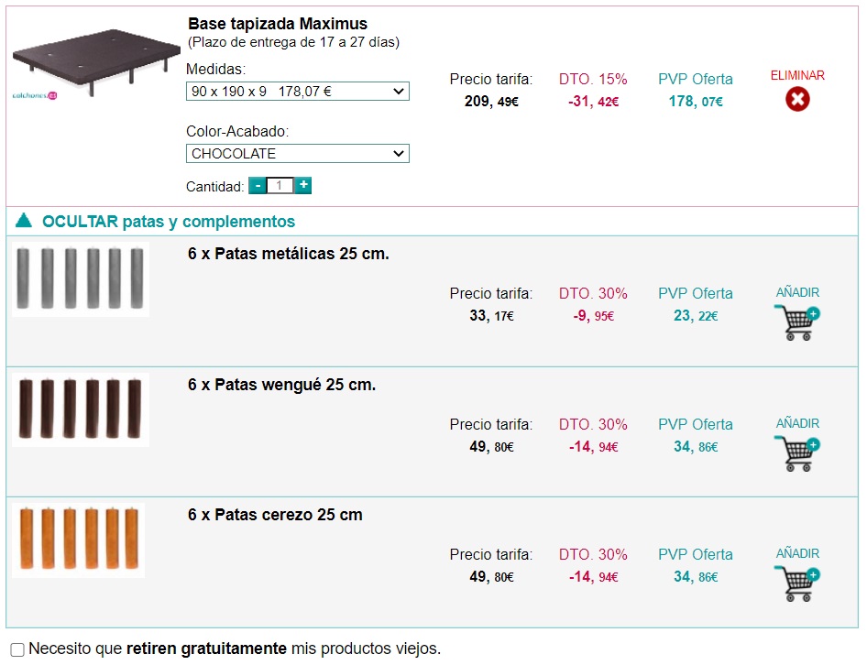Viewport: 867px width, 665px height.
Task: Check the free old product removal checkbox
Action: coord(17,649)
